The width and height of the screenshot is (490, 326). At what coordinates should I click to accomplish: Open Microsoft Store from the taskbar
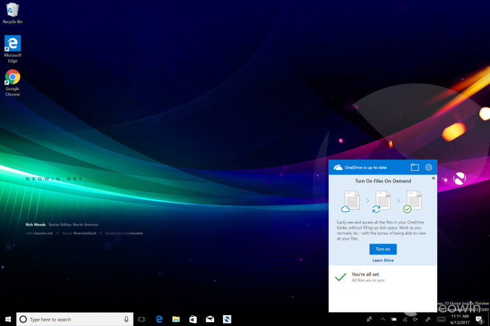193,319
